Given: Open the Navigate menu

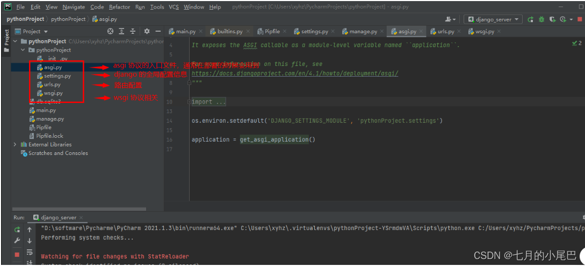Looking at the screenshot, I should coord(74,7).
